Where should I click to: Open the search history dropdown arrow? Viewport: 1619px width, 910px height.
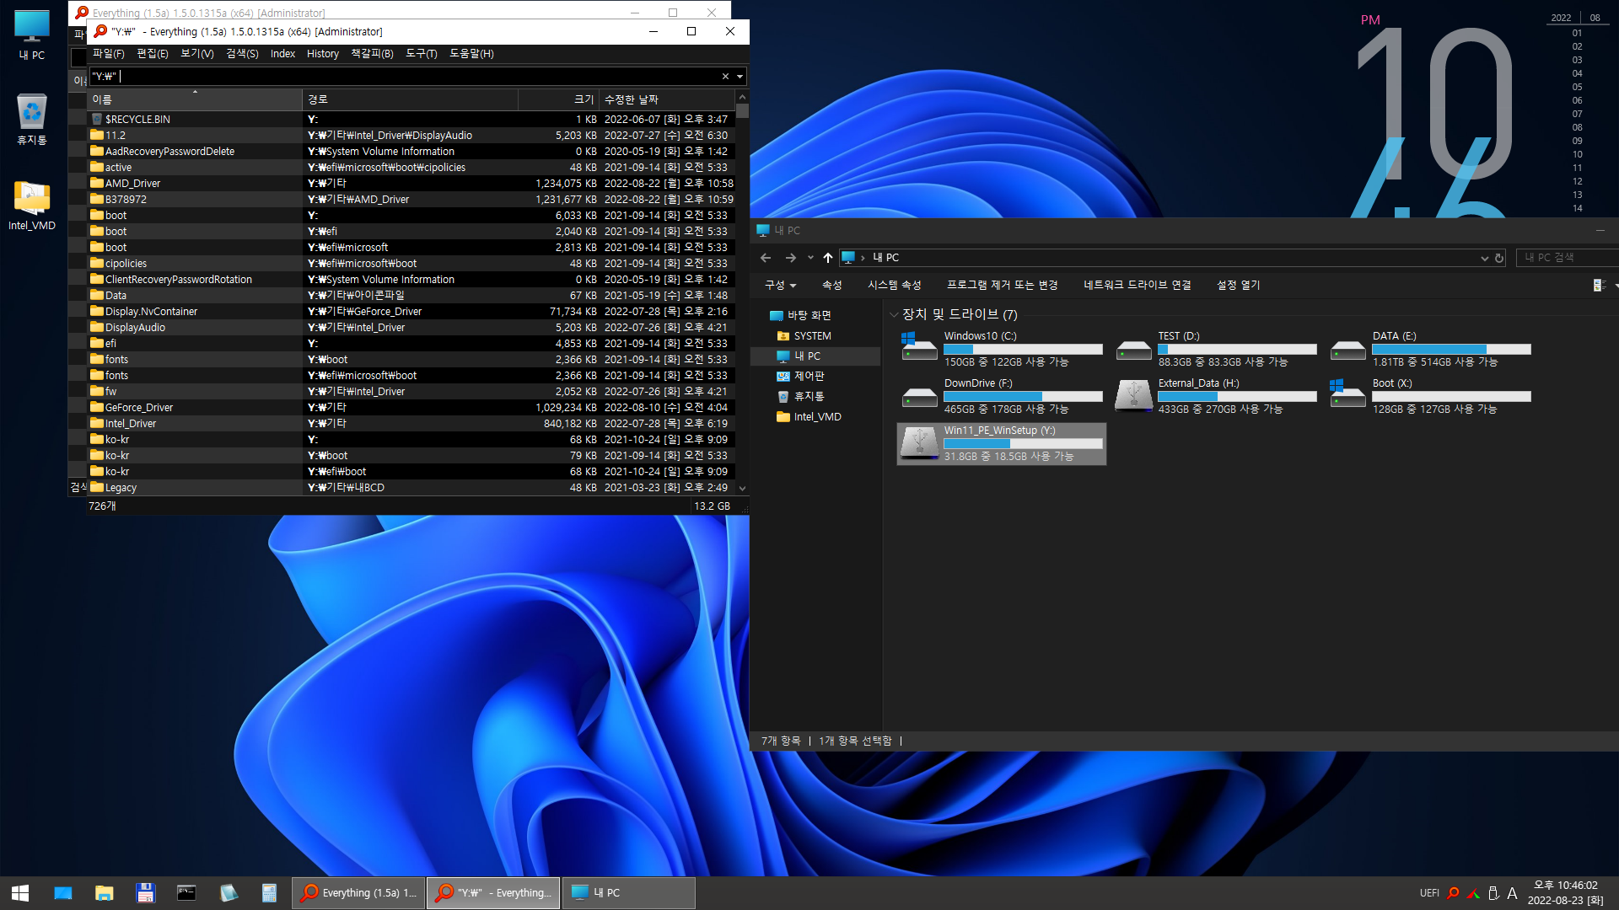coord(740,77)
